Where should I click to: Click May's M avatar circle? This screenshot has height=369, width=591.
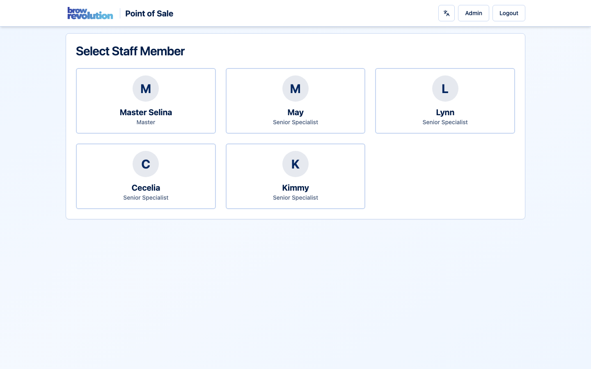[295, 89]
